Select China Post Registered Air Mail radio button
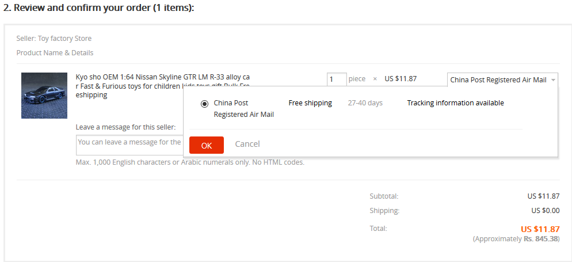The image size is (572, 262). tap(205, 104)
